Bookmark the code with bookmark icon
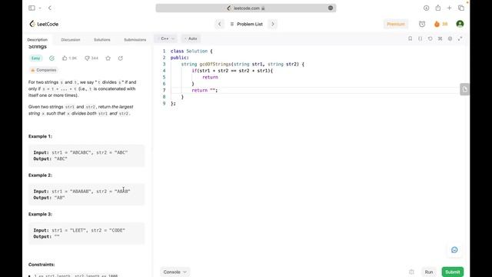 point(410,38)
